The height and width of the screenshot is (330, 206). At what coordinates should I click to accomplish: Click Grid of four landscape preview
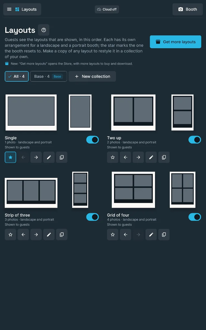point(134,190)
